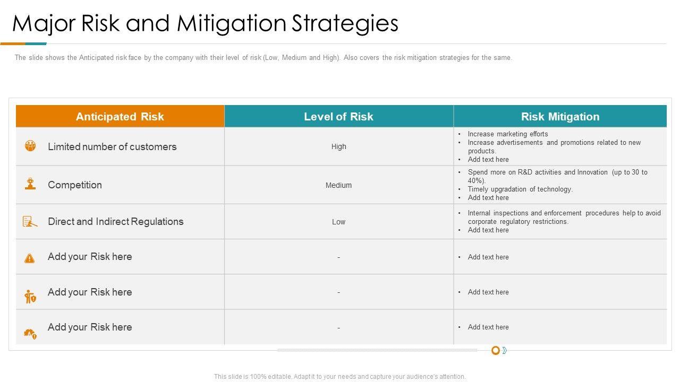680x382 pixels.
Task: Select "Add your Risk here" beside the person-shield icon
Action: click(x=90, y=292)
